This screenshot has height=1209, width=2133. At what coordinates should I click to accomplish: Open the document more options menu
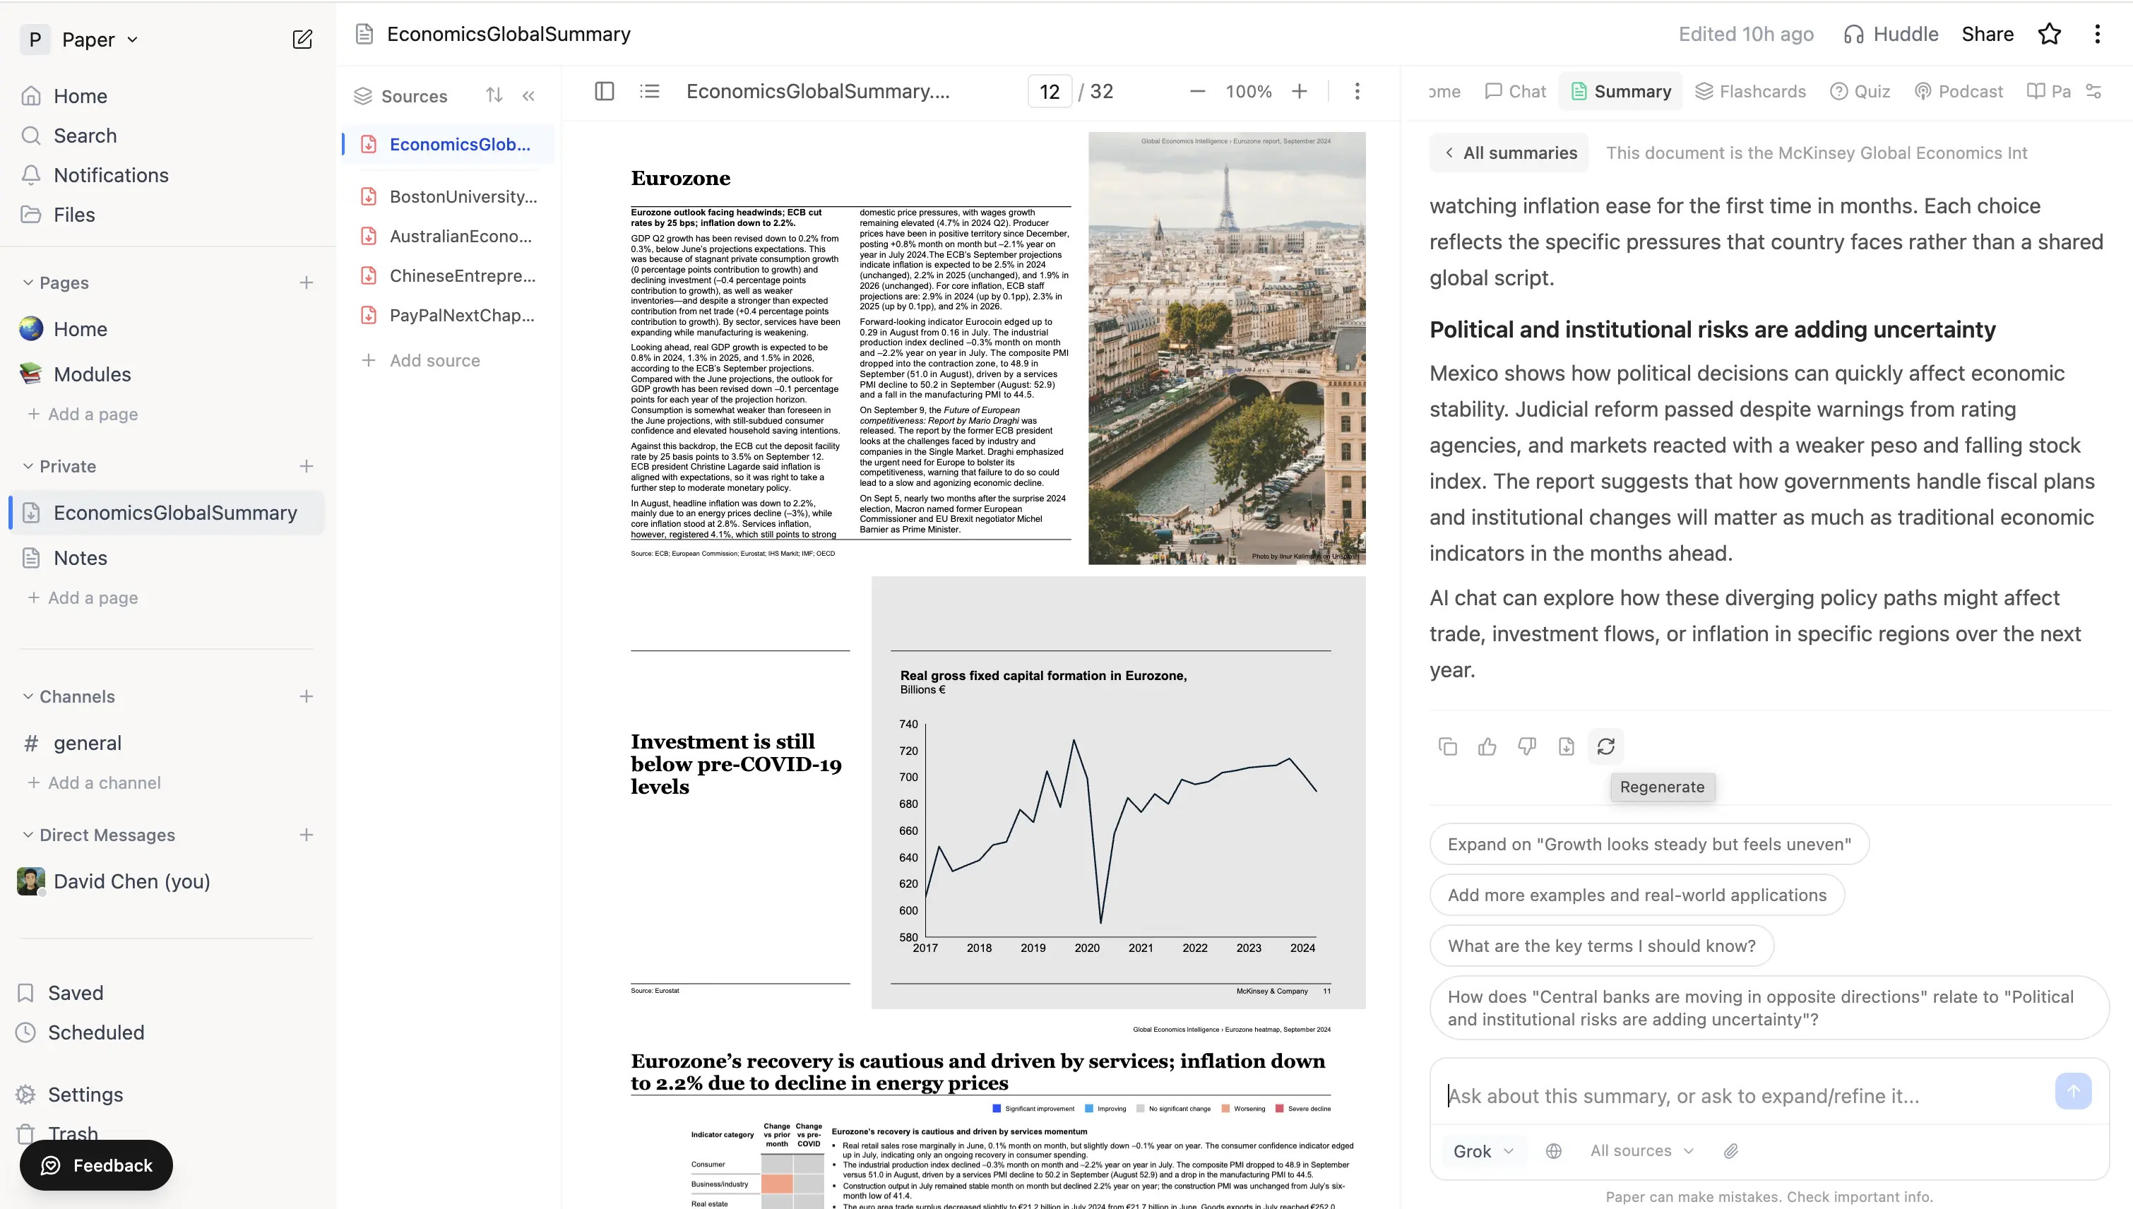pos(2097,34)
